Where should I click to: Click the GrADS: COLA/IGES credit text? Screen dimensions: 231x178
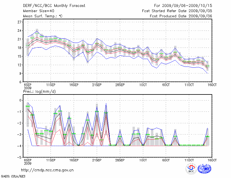(x=13, y=176)
